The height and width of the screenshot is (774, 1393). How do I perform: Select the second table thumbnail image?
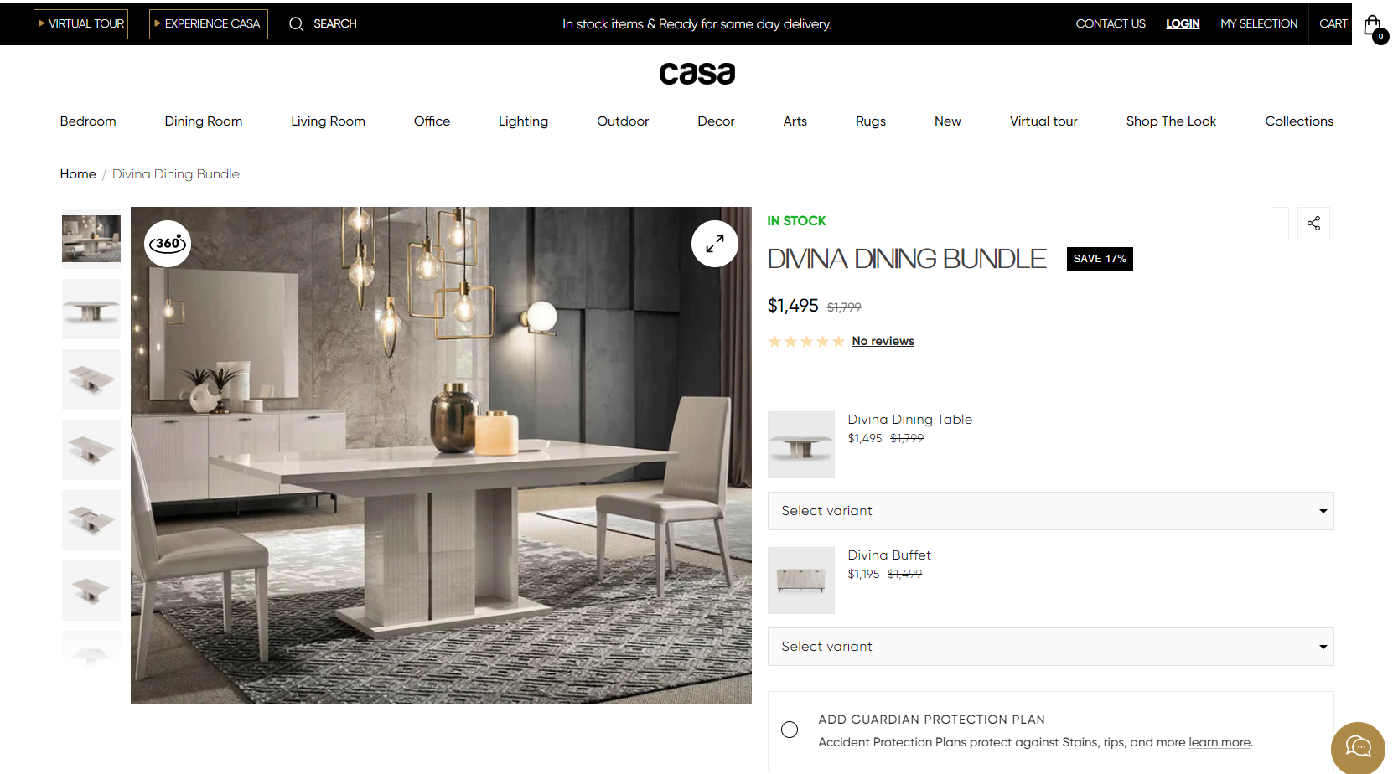pyautogui.click(x=91, y=309)
